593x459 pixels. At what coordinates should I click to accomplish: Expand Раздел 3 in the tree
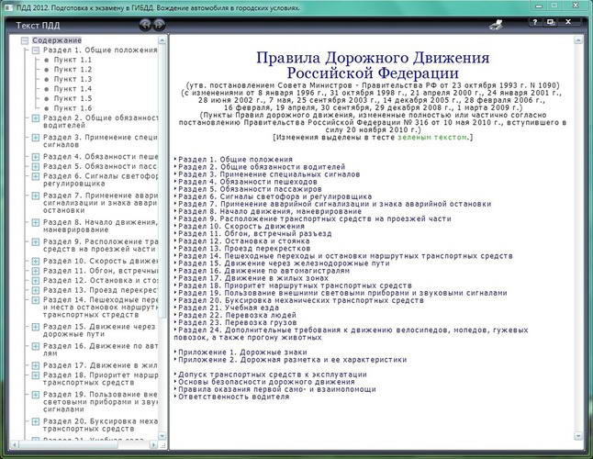coord(36,138)
